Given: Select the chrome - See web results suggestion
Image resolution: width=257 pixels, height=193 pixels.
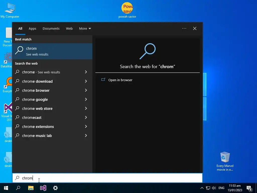Looking at the screenshot, I should point(52,72).
